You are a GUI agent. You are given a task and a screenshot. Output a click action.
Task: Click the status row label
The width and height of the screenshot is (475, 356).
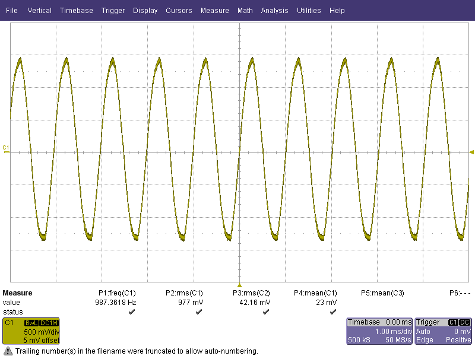(12, 312)
